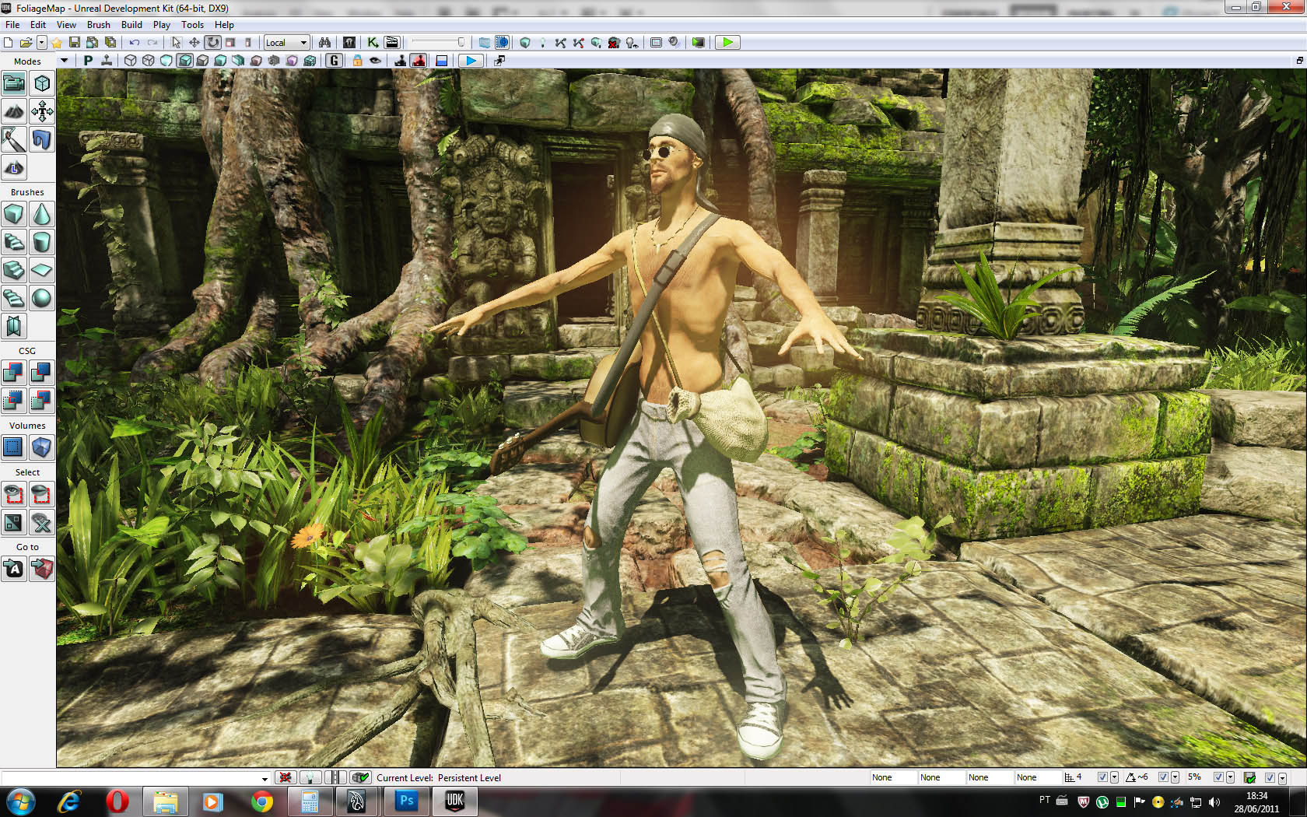
Task: Expand the Modes dropdown arrow
Action: click(64, 61)
